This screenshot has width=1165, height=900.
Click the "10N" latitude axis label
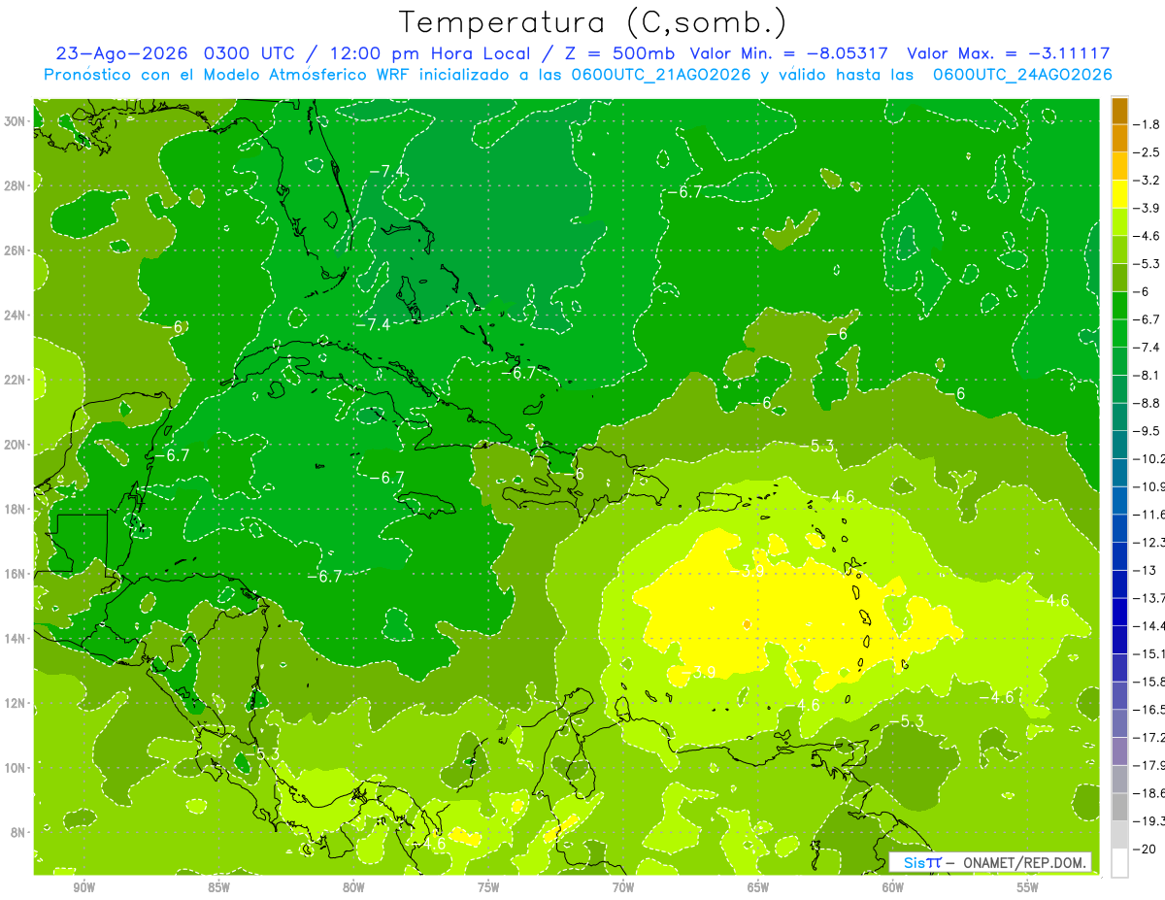tap(15, 768)
